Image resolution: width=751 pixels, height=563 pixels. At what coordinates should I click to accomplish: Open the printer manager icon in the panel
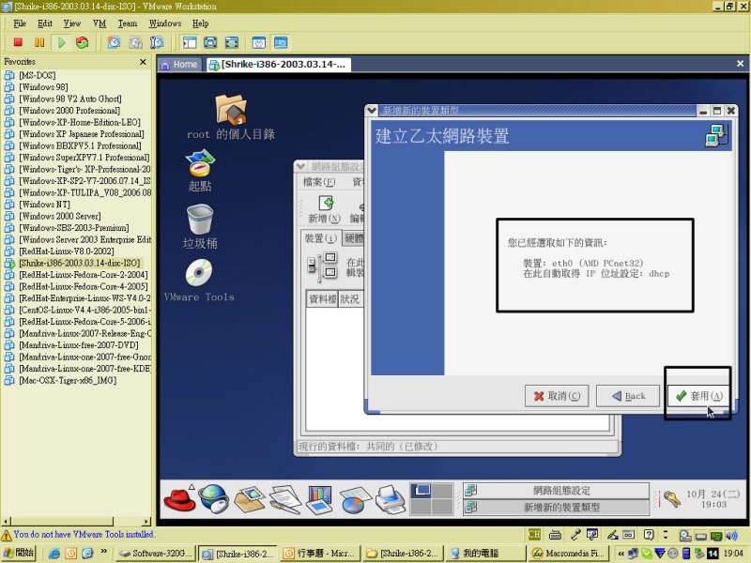(391, 499)
